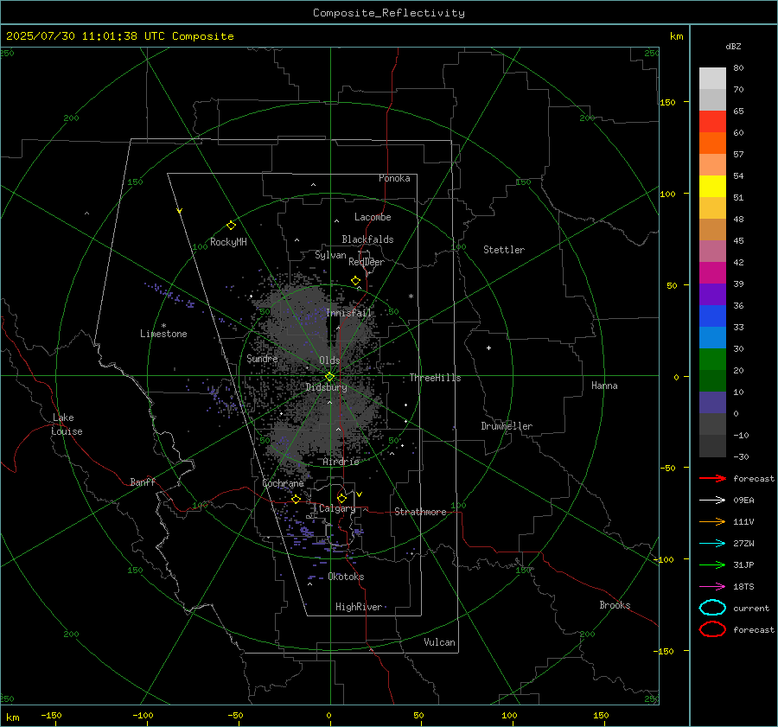Click the RedDeer city label

[x=367, y=262]
